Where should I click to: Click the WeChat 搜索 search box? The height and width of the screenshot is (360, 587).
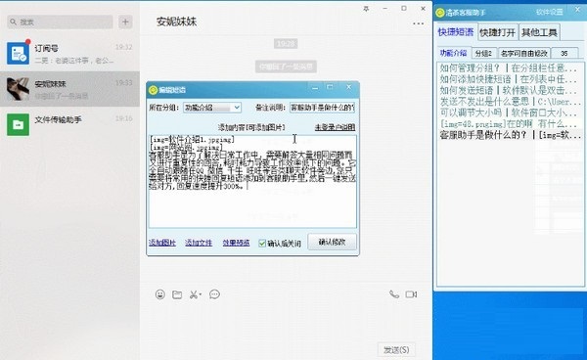[60, 22]
